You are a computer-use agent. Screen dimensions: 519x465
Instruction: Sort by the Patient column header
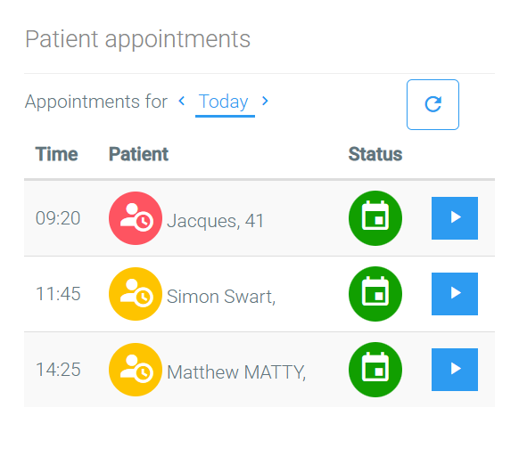coord(139,154)
